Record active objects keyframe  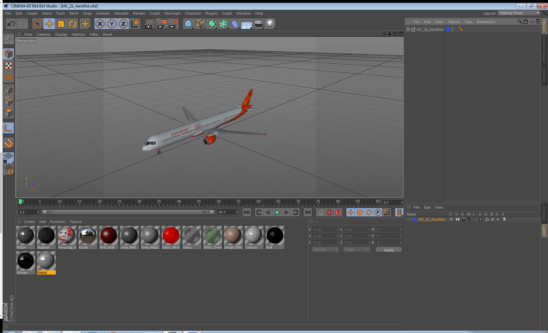320,212
